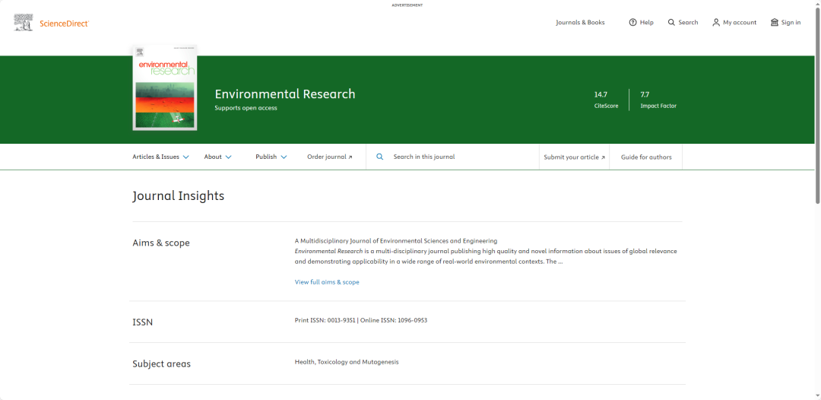Click the ScienceDirect Elsevier tree logo
The width and height of the screenshot is (821, 400).
pos(24,23)
